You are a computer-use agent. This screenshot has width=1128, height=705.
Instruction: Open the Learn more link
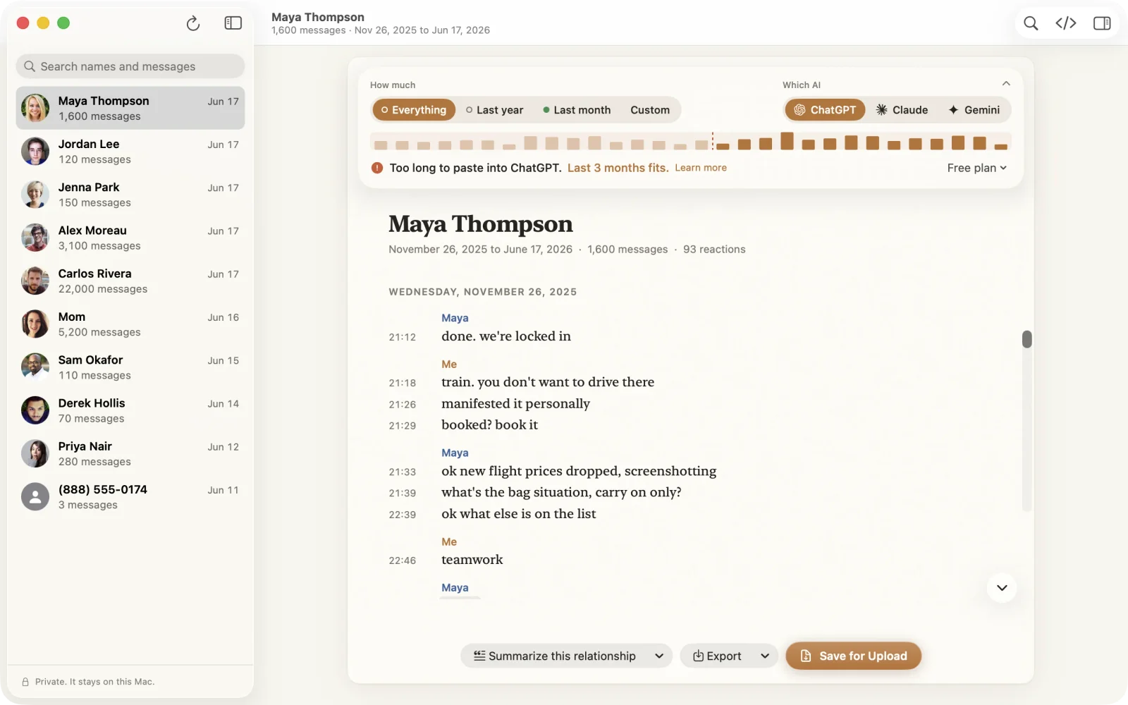(701, 168)
